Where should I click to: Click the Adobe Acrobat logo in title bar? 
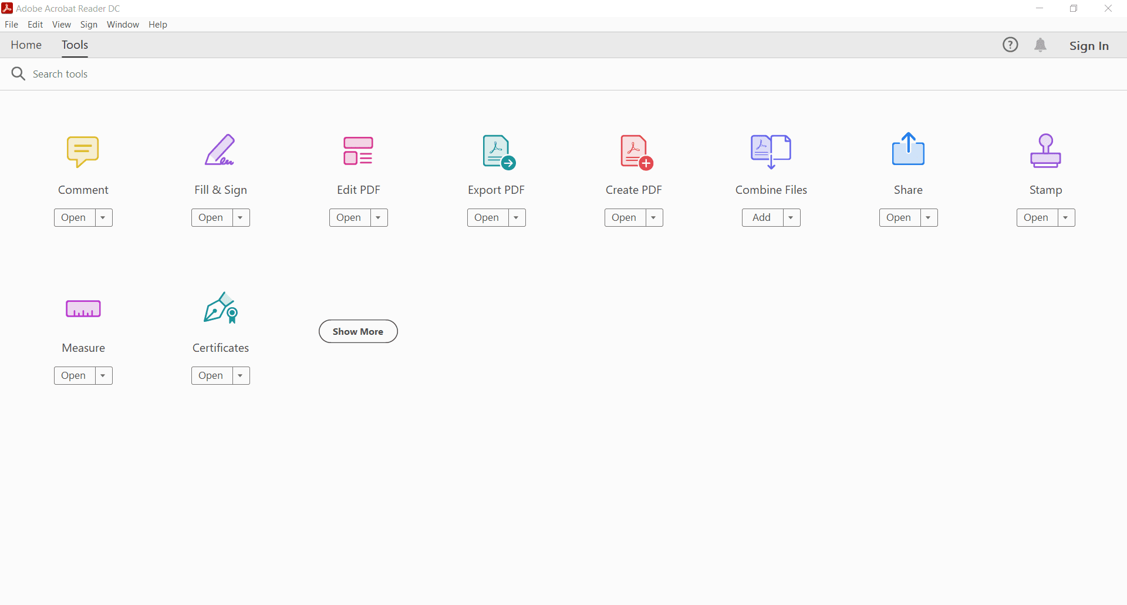coord(7,8)
